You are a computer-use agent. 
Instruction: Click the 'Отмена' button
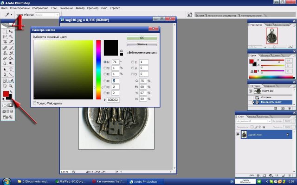point(142,44)
